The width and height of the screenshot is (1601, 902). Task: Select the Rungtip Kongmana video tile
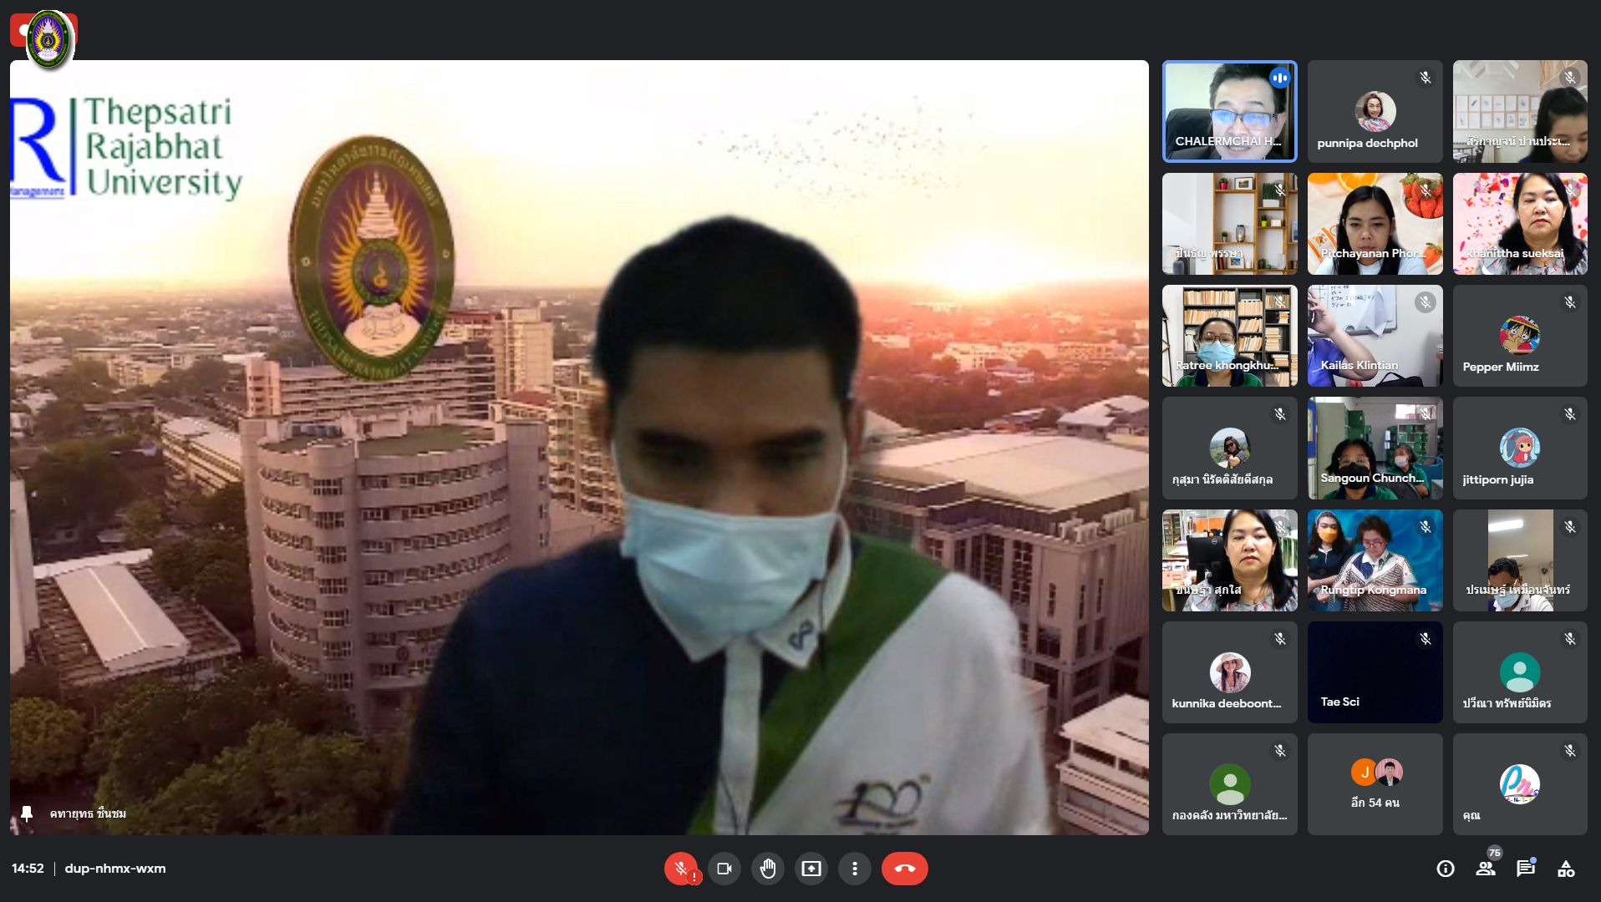click(1375, 560)
